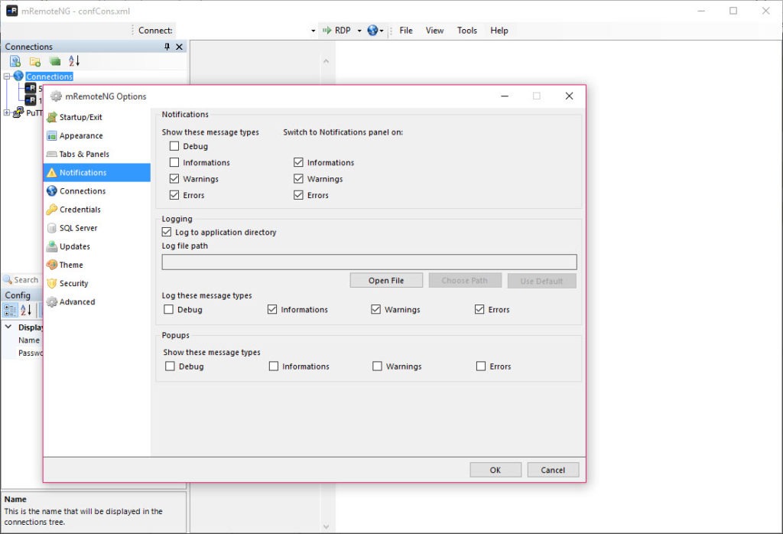Enable Debug under Show these message types in Notifications

174,146
